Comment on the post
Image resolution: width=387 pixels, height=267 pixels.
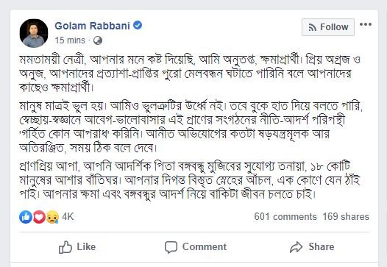point(196,247)
